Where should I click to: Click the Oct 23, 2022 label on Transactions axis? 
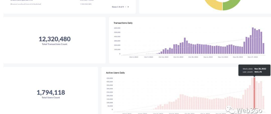(x=178, y=57)
